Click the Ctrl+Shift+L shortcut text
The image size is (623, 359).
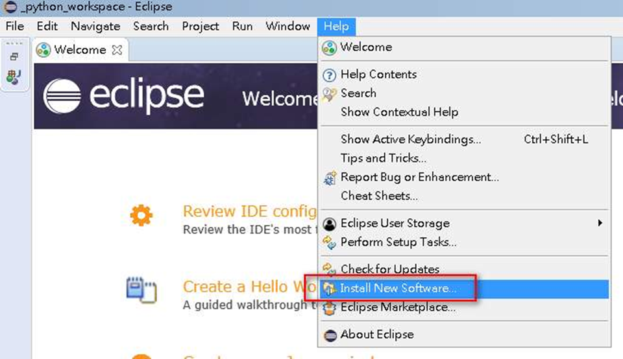(556, 139)
